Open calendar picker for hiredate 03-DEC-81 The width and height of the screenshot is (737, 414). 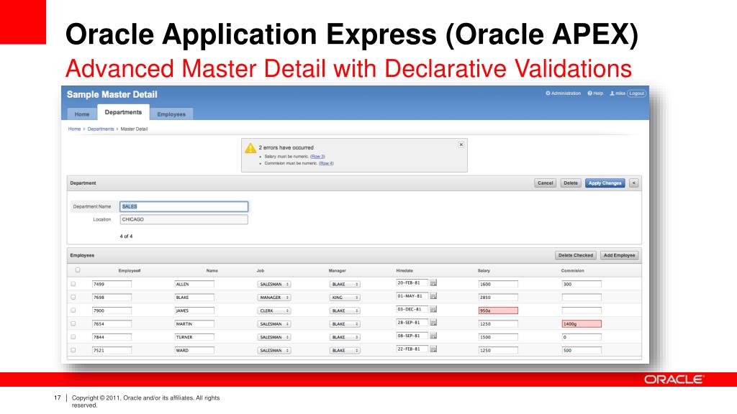coord(433,309)
